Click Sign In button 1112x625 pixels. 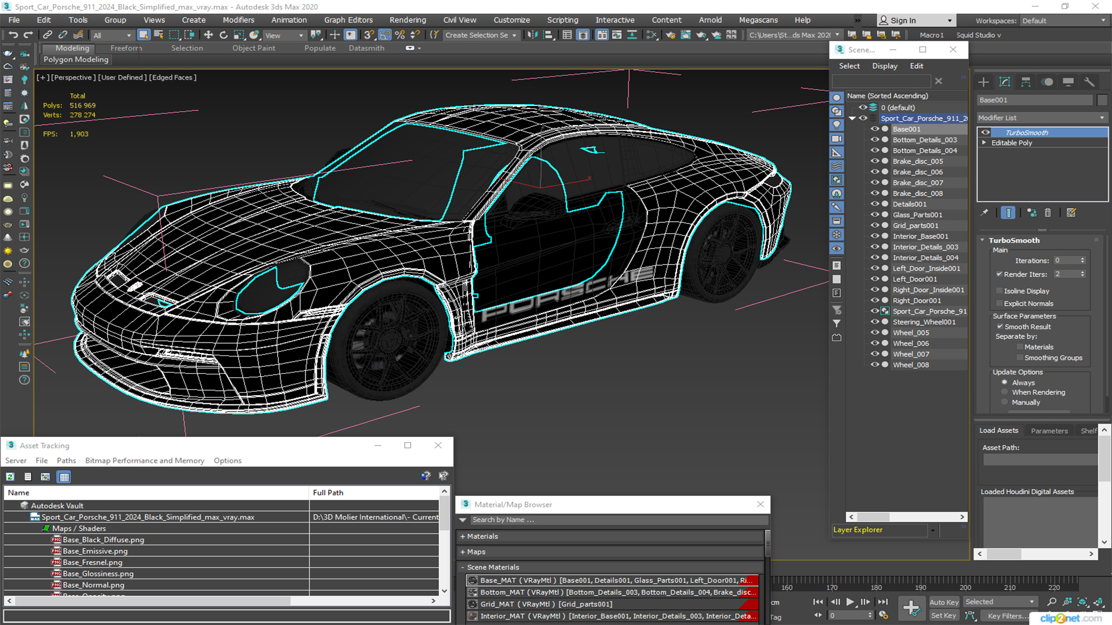[x=915, y=20]
